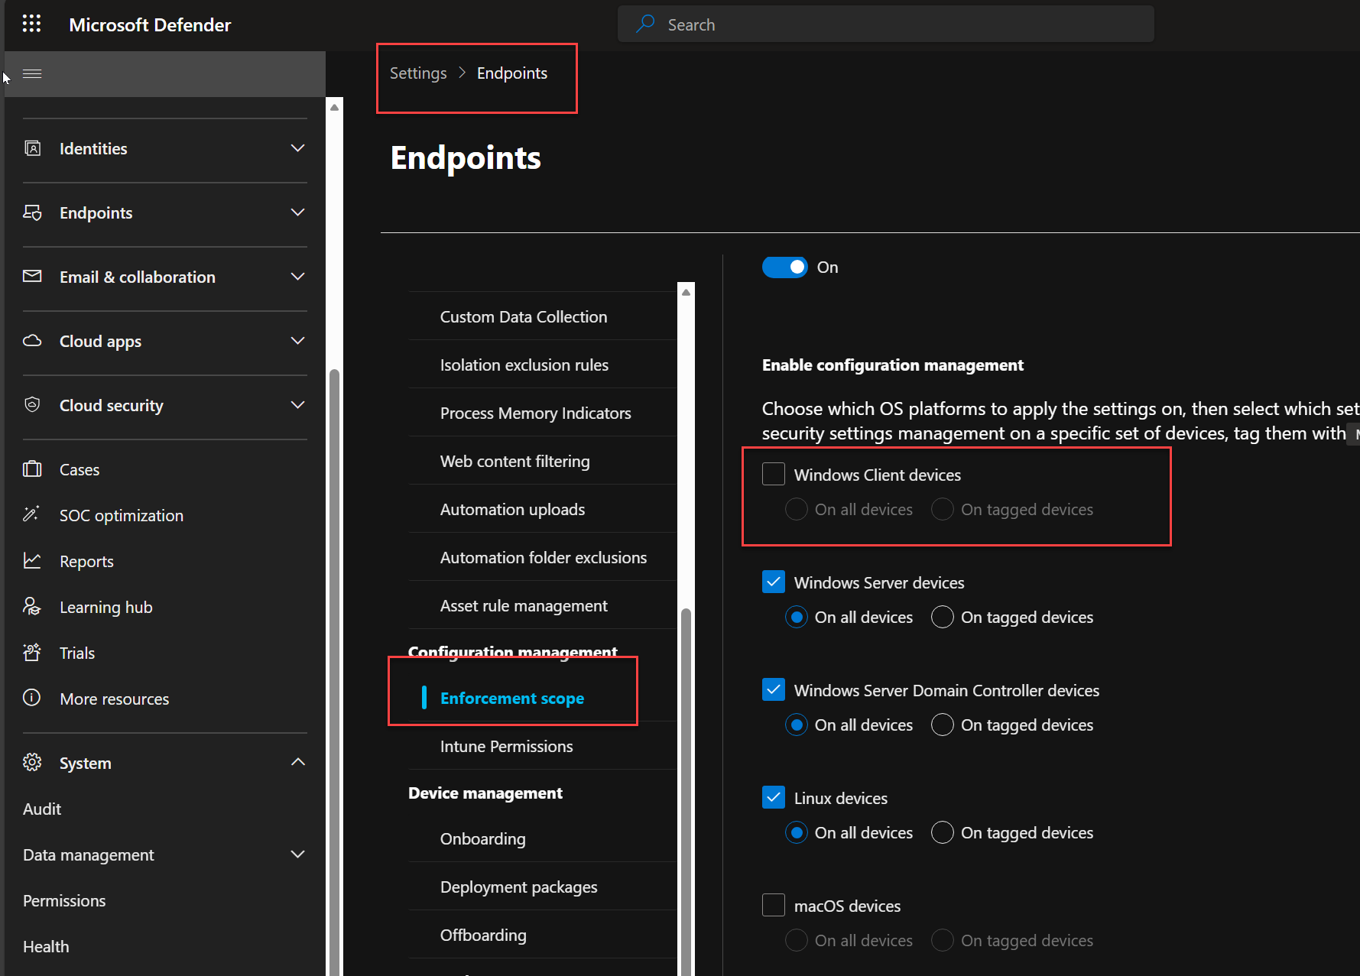Click inside the Search input field
Screen dimensions: 1360x976
(x=885, y=24)
